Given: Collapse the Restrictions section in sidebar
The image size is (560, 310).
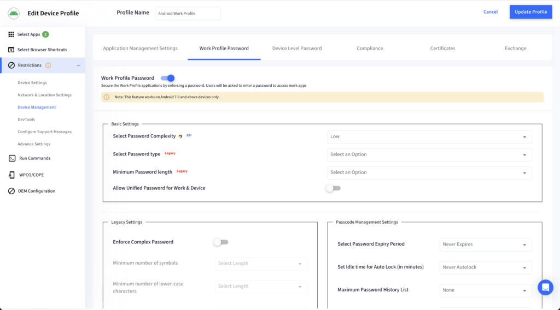Looking at the screenshot, I should (x=78, y=65).
